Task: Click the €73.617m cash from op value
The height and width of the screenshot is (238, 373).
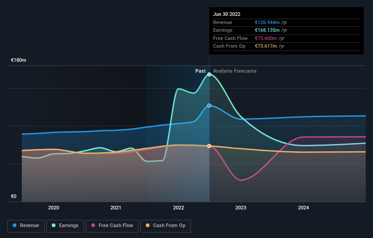Action: 266,46
